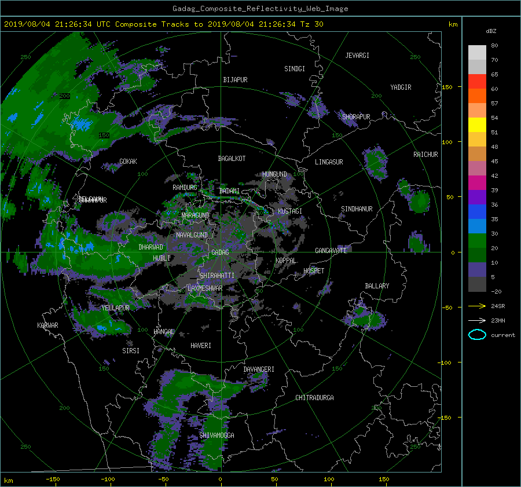Click the HUBLI city label
The width and height of the screenshot is (521, 487).
(162, 258)
